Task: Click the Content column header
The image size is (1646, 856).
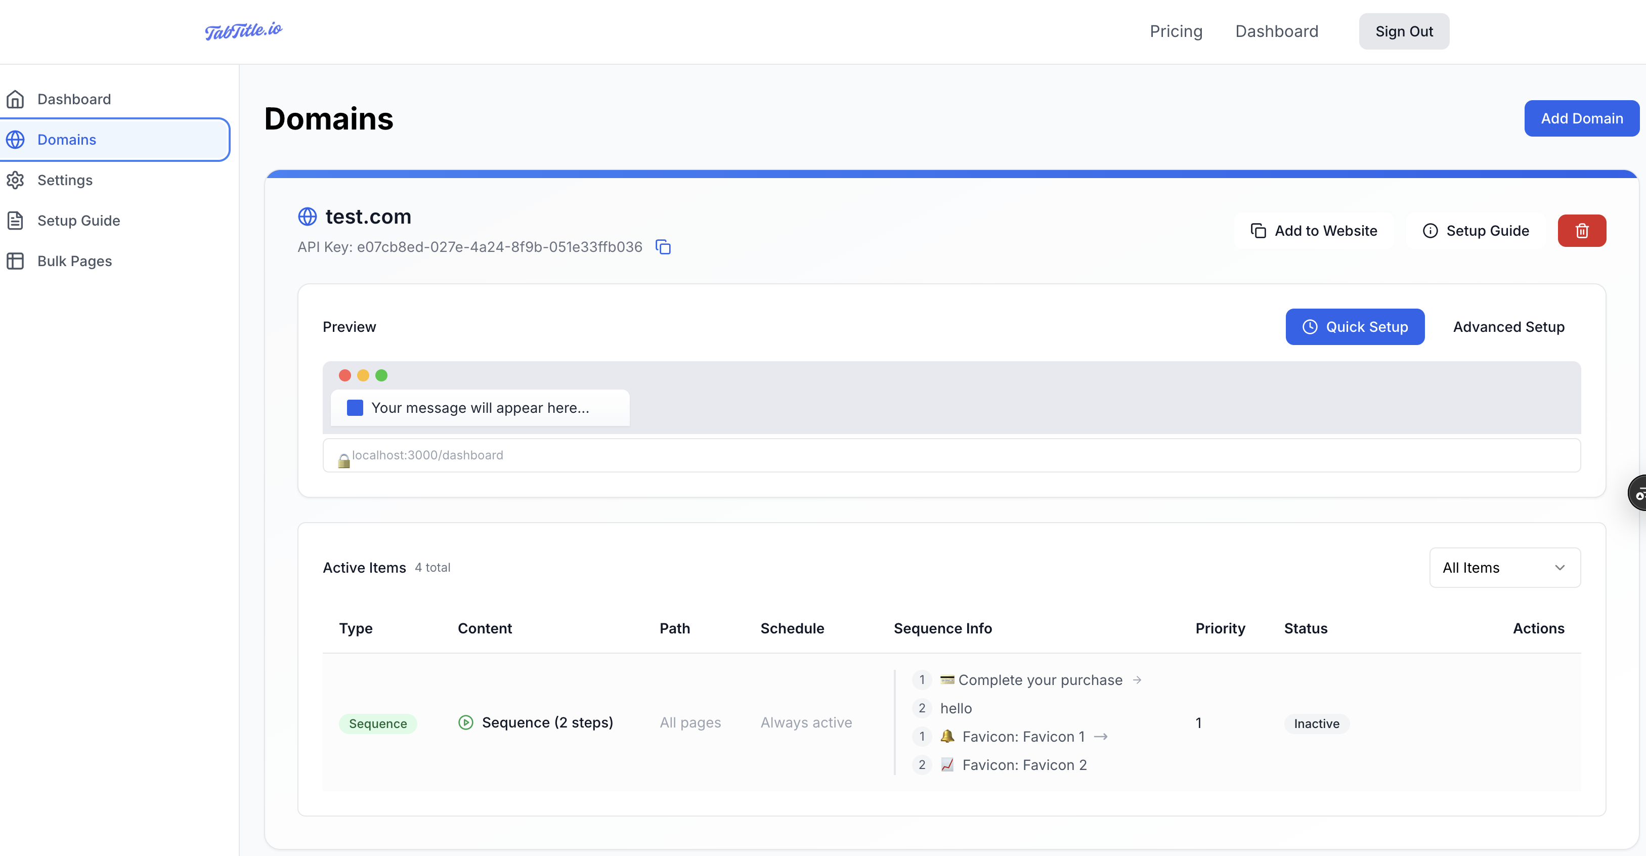Action: click(x=485, y=628)
